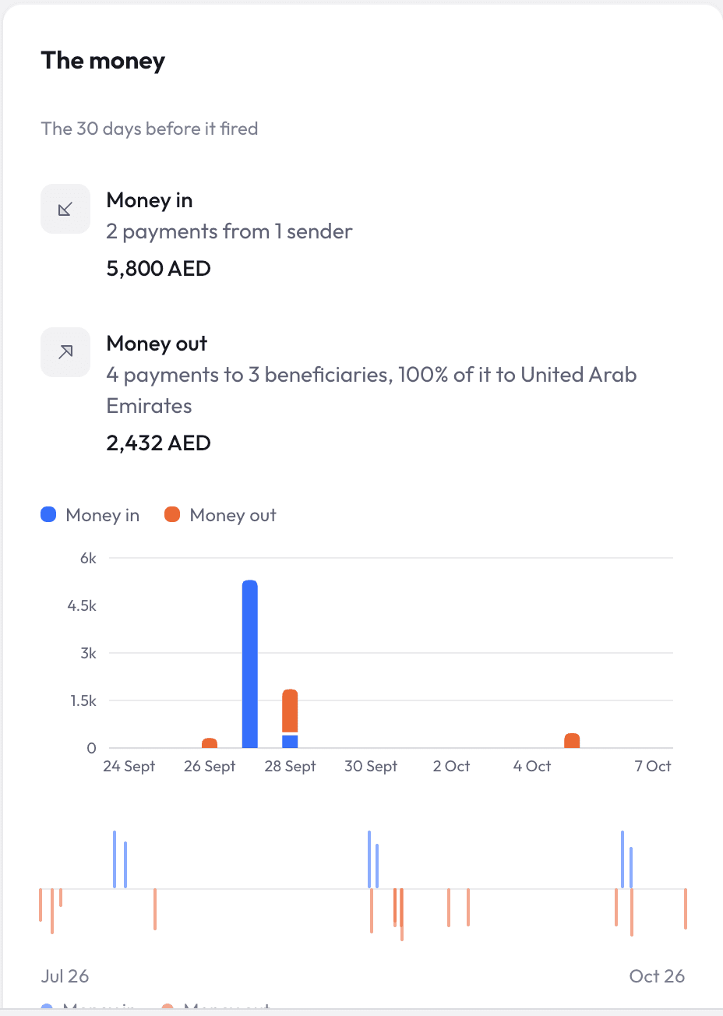Viewport: 723px width, 1016px height.
Task: Click the Money in arrow icon
Action: coord(65,209)
